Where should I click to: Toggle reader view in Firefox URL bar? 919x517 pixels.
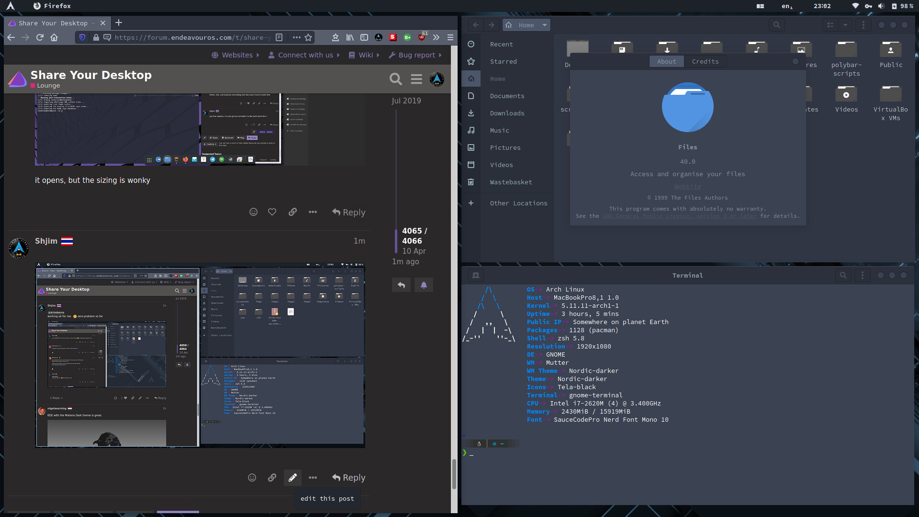(279, 37)
